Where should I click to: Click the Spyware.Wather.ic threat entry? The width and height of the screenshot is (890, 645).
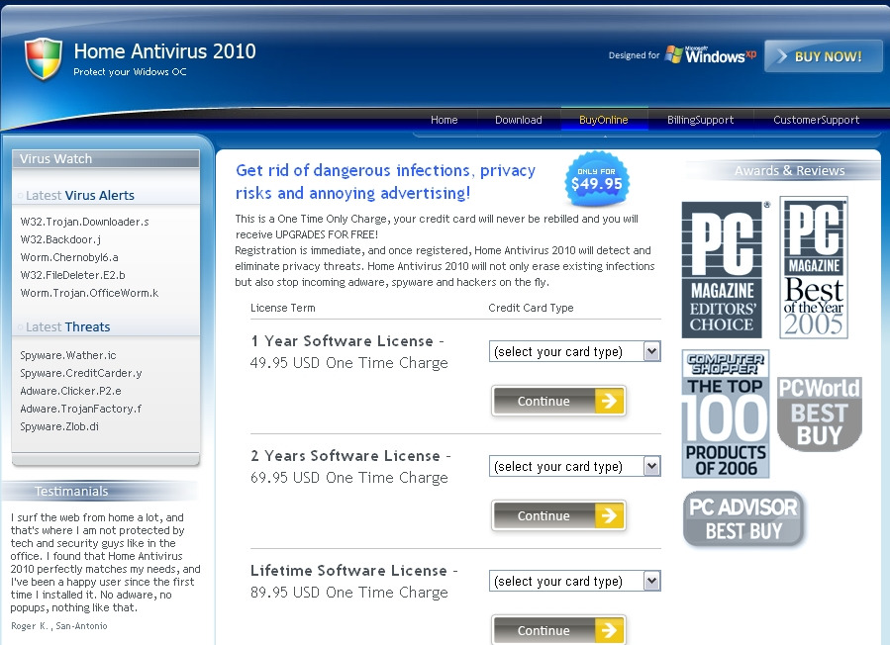pos(68,355)
